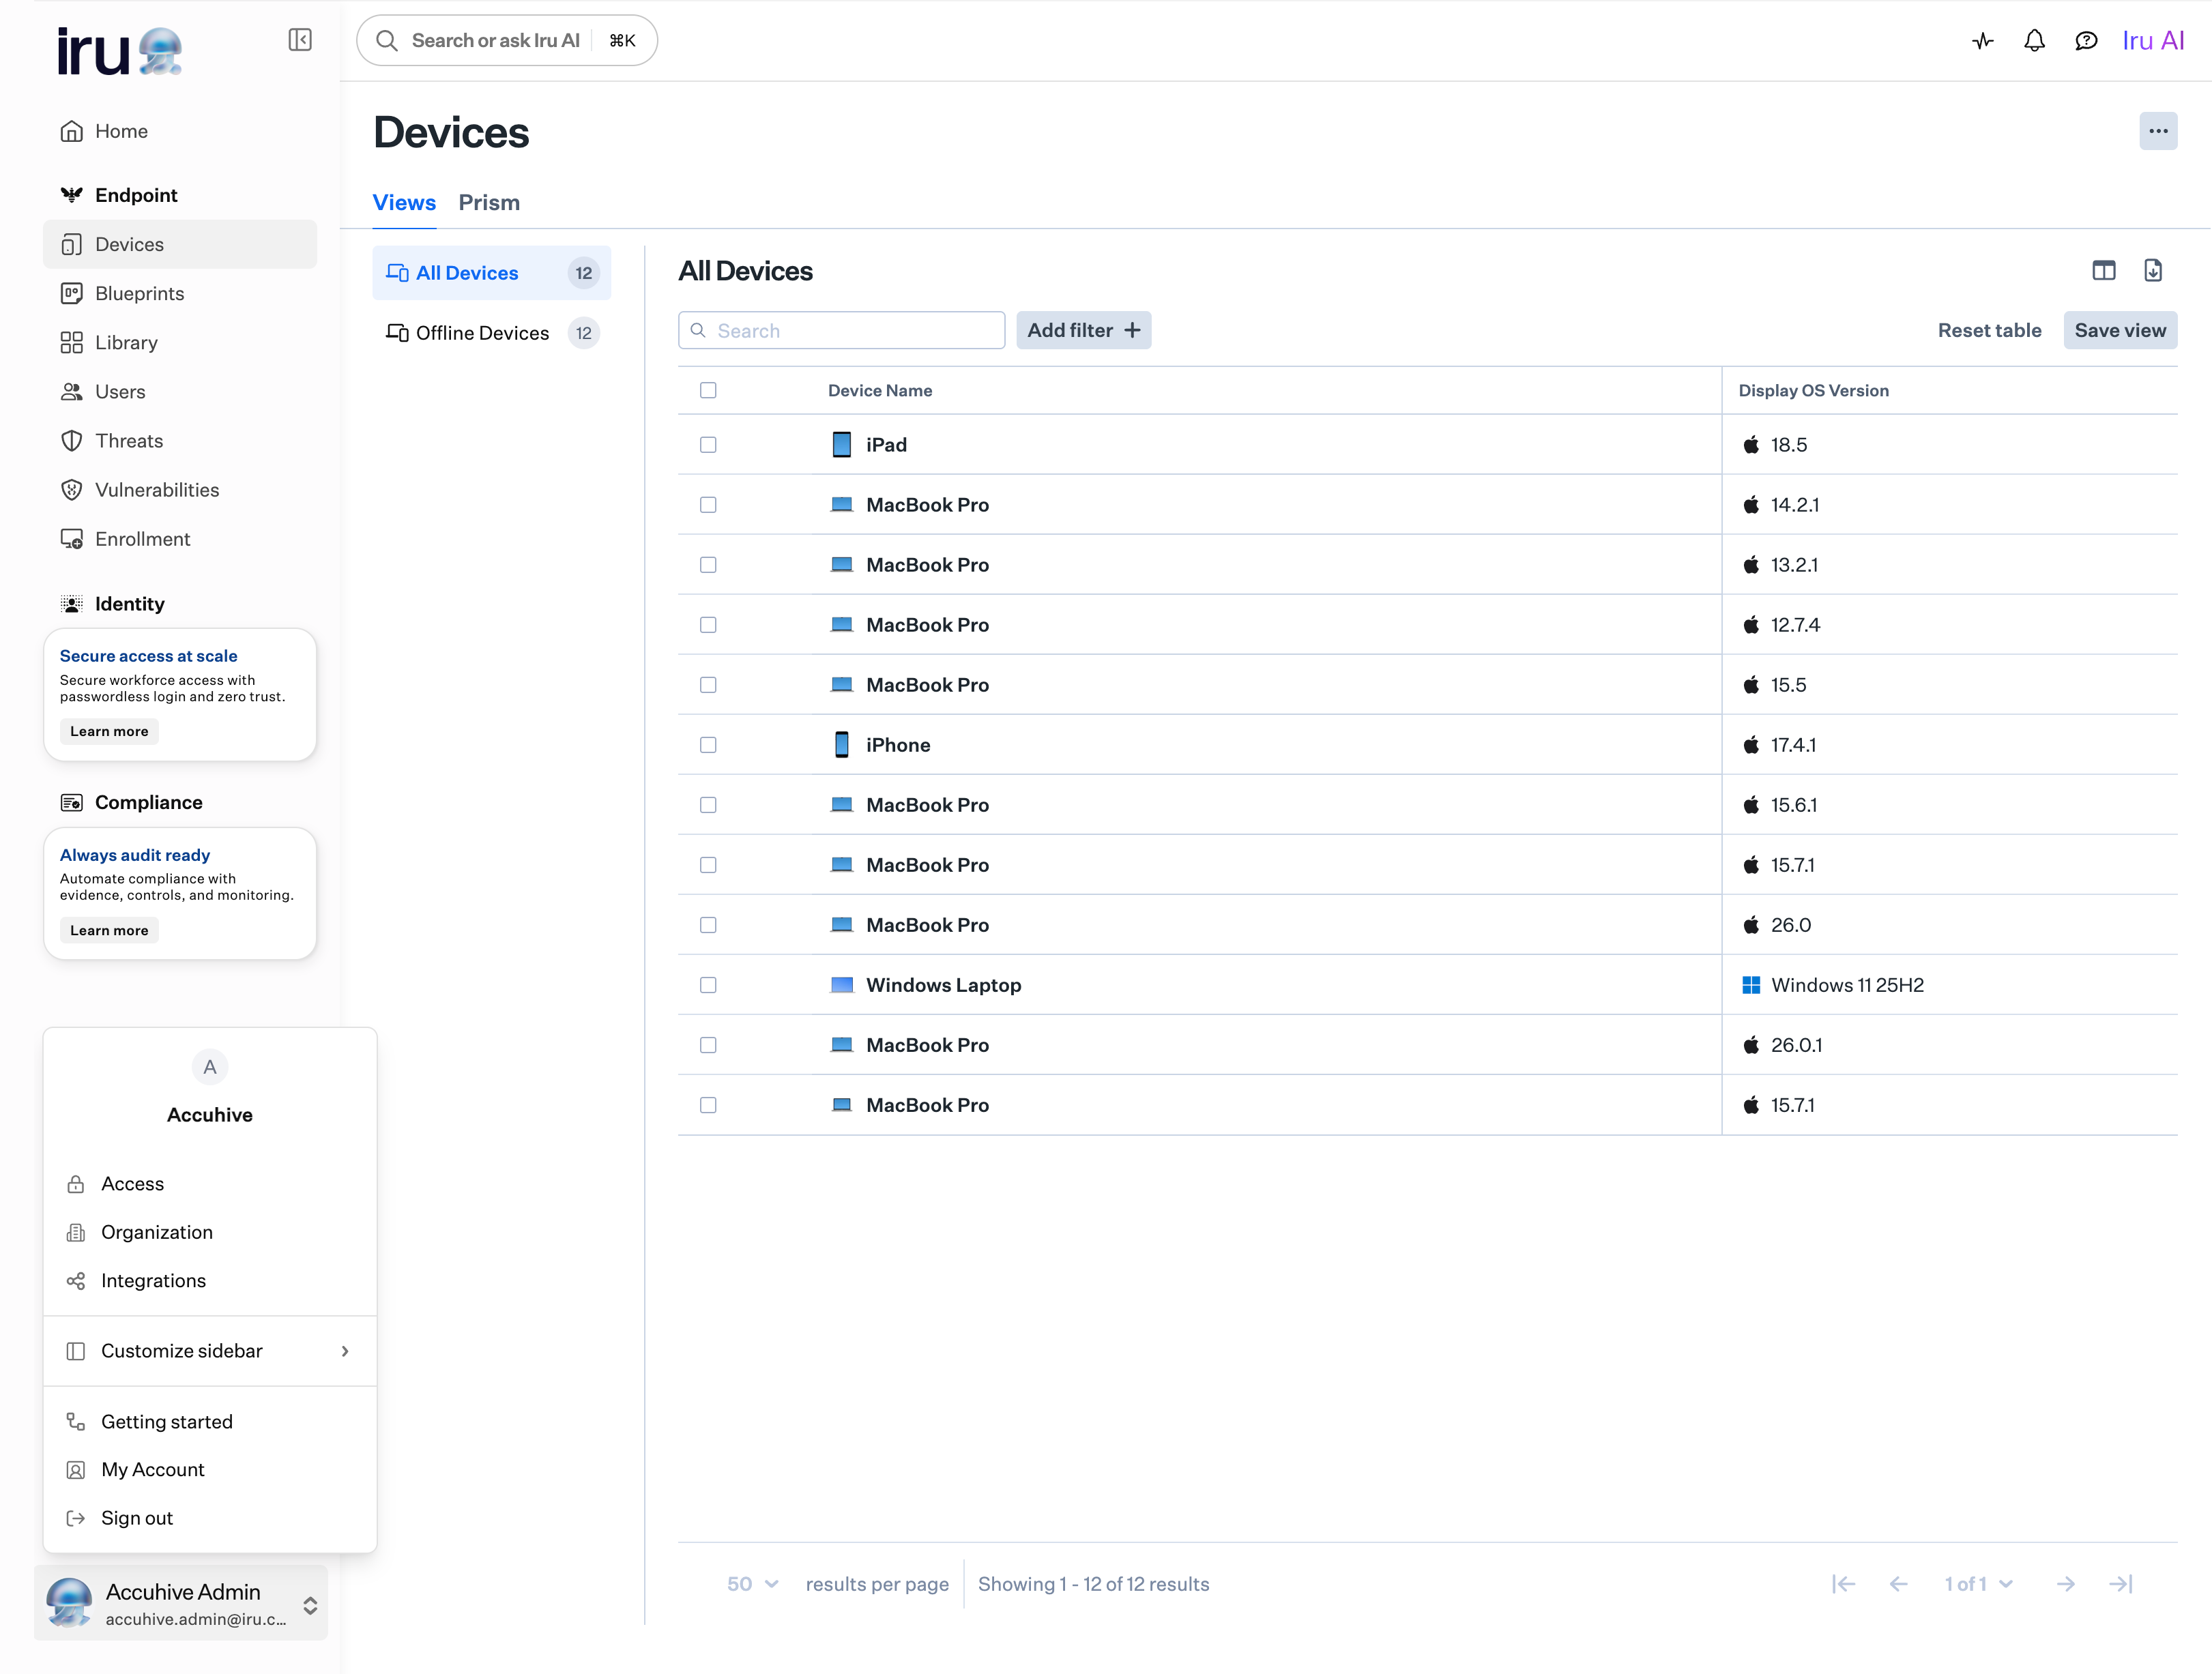Select the Threats shield icon in sidebar
Image resolution: width=2212 pixels, height=1674 pixels.
tap(72, 440)
